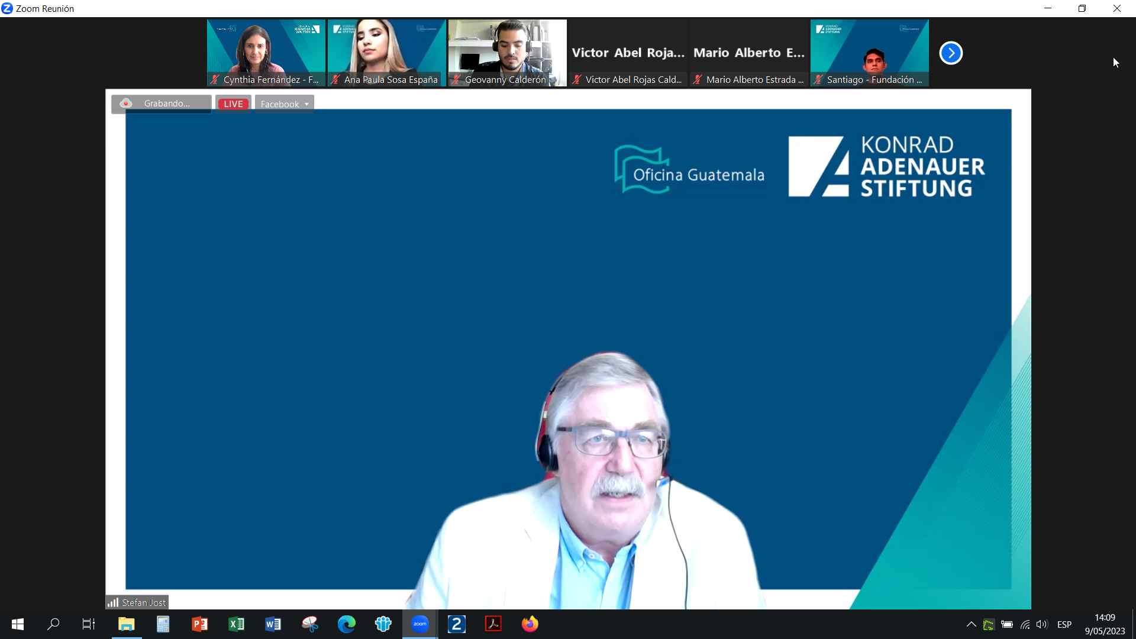Open PowerPoint from the taskbar

coord(199,624)
